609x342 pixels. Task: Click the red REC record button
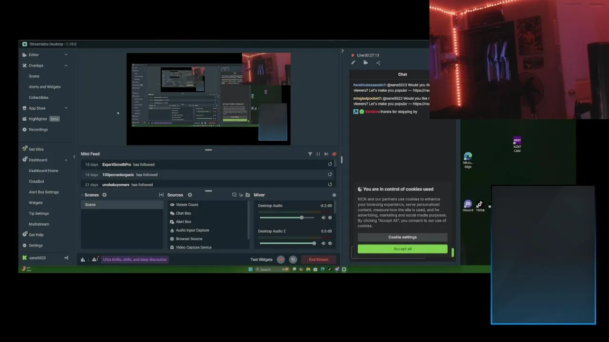coord(281,259)
